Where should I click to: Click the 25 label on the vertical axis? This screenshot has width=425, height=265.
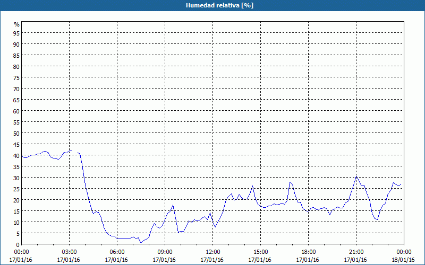pos(16,189)
